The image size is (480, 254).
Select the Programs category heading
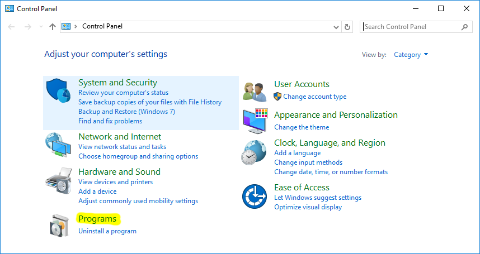(x=98, y=219)
